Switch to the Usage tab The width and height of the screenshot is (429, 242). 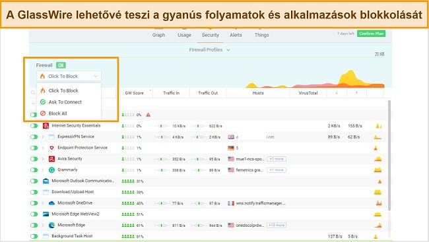[x=184, y=35]
